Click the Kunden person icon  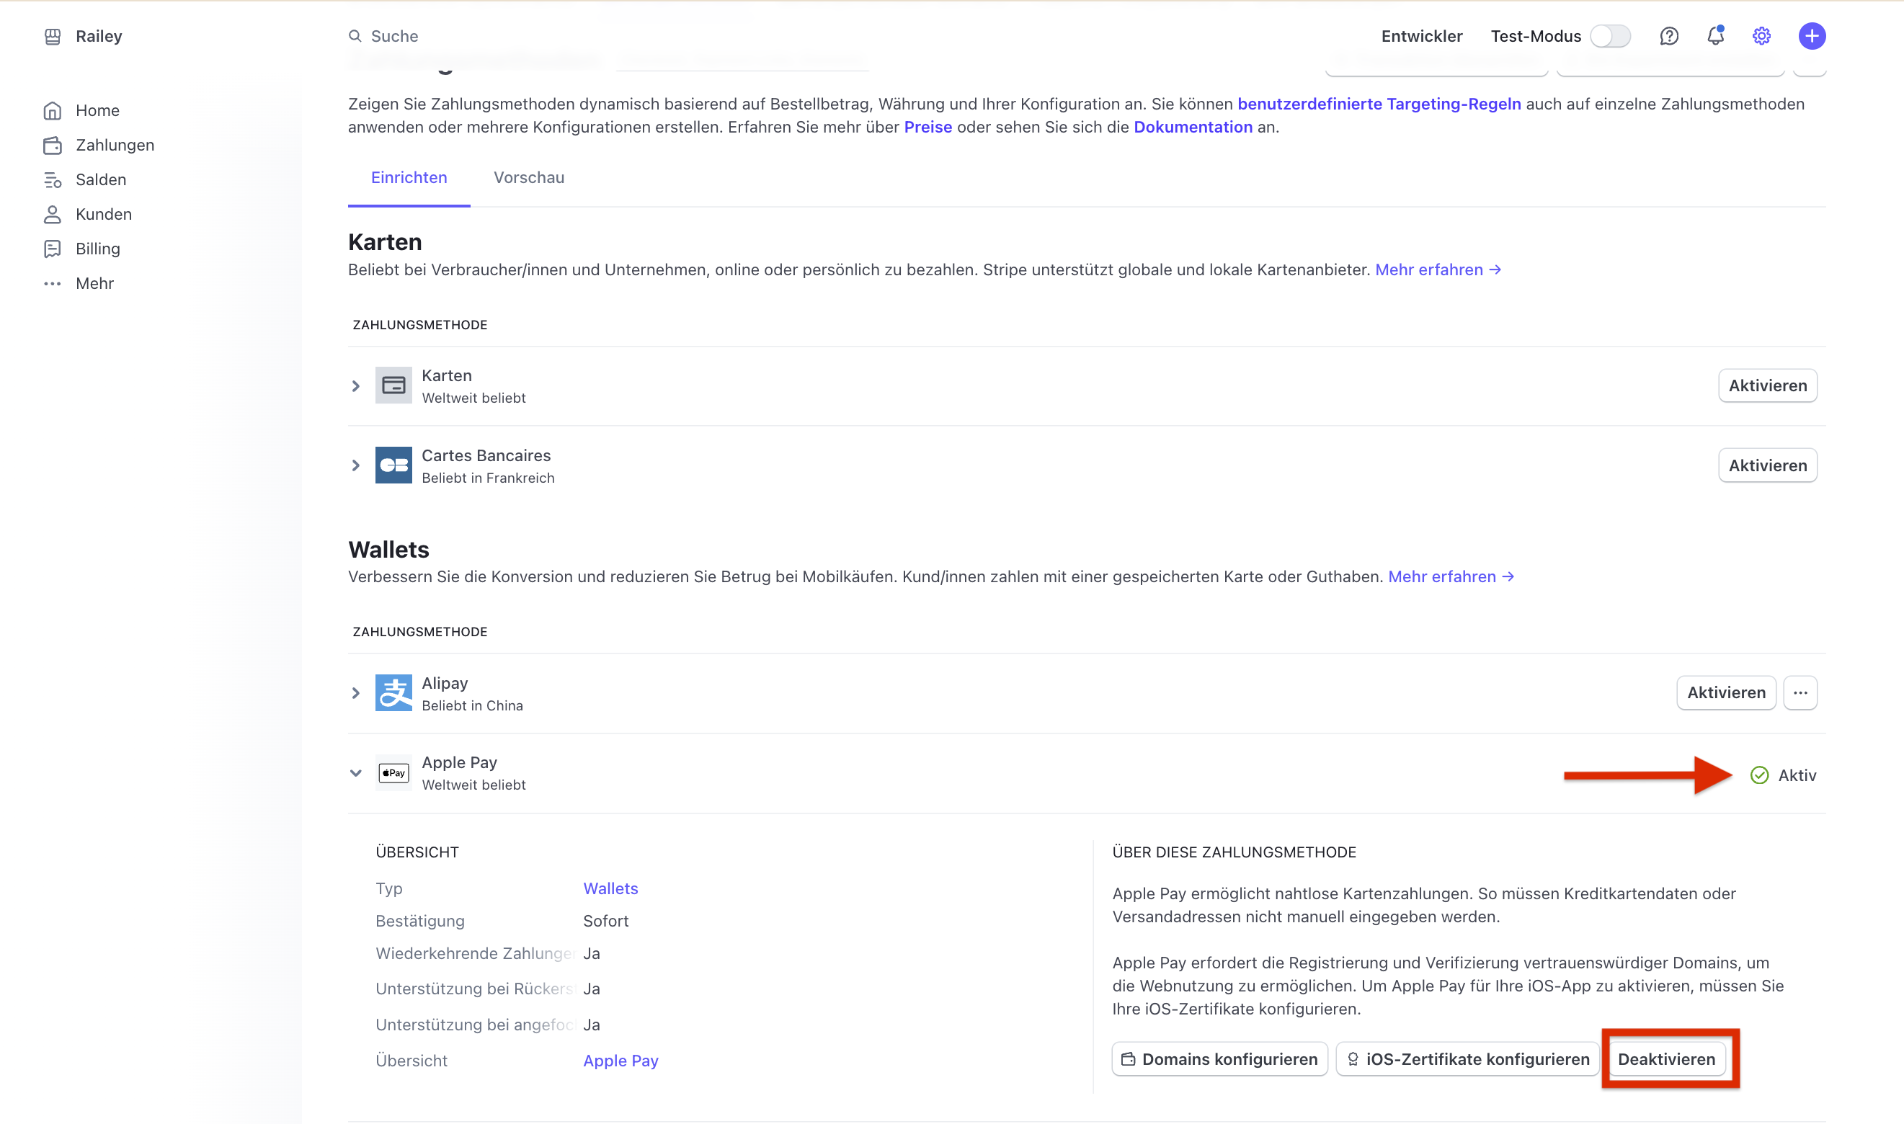coord(53,214)
